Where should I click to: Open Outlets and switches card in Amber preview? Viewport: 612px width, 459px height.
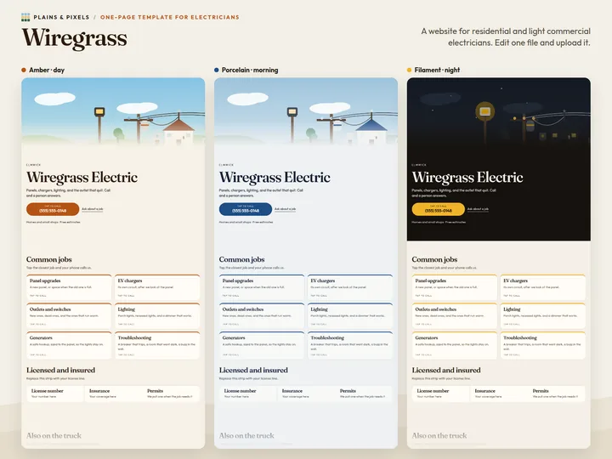[69, 315]
